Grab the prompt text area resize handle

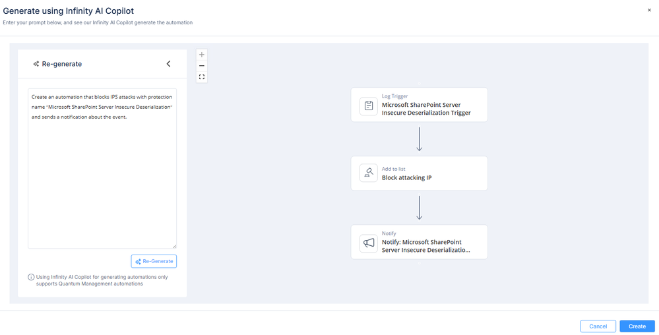tap(174, 246)
